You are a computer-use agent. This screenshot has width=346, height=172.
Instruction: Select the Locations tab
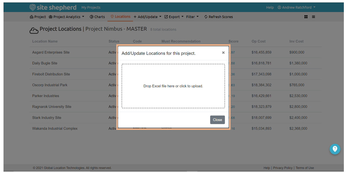(x=120, y=16)
